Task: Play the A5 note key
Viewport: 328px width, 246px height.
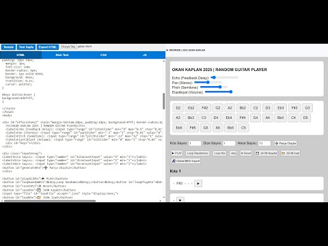Action: [218, 128]
